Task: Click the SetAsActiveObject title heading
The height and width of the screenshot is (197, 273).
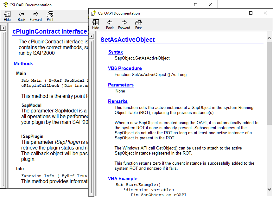Action: coord(127,40)
